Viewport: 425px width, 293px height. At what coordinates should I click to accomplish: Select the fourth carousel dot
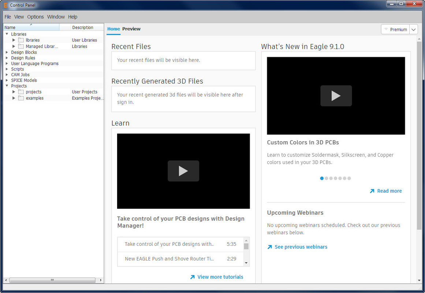pos(336,178)
